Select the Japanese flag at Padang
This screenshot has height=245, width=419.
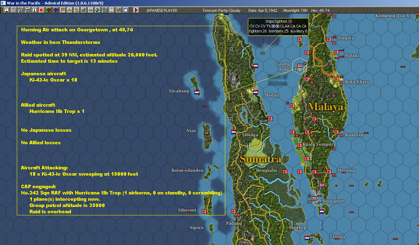234,212
